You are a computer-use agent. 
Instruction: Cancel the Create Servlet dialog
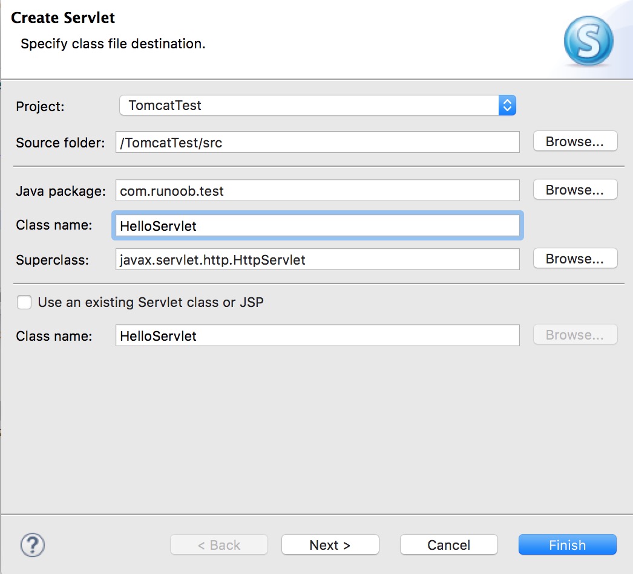pos(448,545)
